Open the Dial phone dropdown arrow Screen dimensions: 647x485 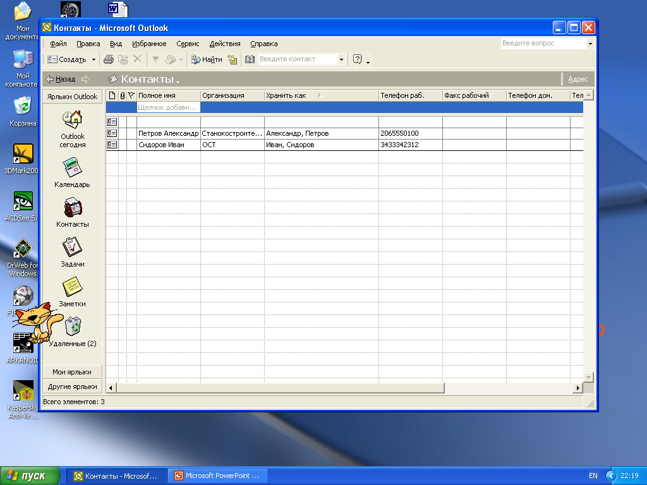tap(181, 60)
